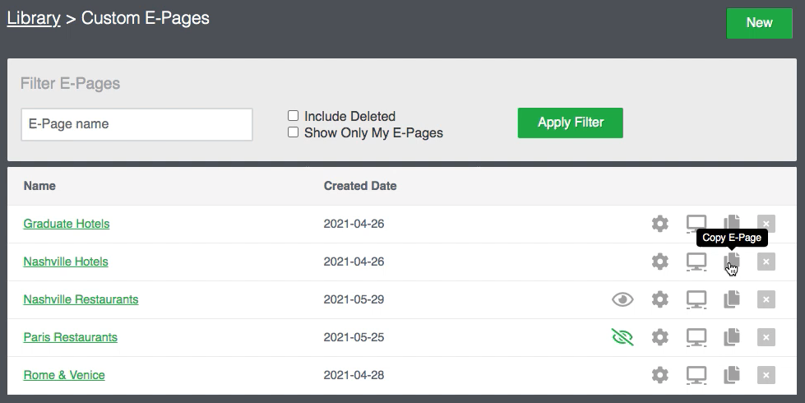This screenshot has width=805, height=403.
Task: Delete the Paris Restaurants E-Page
Action: click(766, 337)
